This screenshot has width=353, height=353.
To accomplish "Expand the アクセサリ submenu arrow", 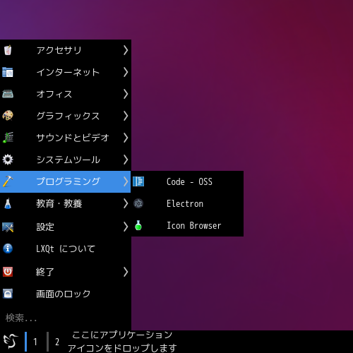I will (126, 50).
